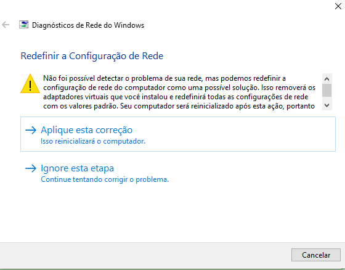Go back using the left arrow icon

(x=6, y=25)
